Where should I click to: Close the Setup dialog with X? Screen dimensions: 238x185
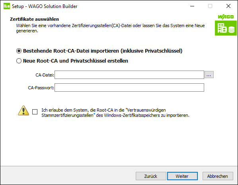click(228, 6)
